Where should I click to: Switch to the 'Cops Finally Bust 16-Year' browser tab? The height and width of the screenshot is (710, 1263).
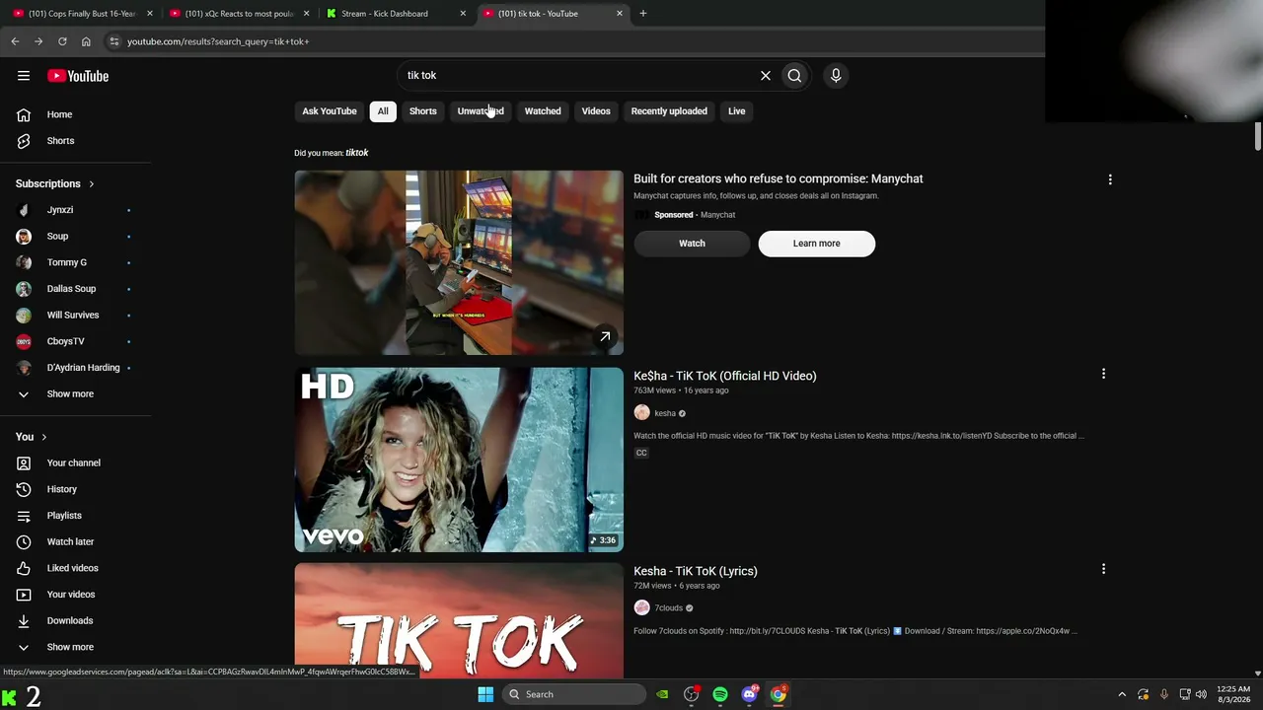click(81, 14)
